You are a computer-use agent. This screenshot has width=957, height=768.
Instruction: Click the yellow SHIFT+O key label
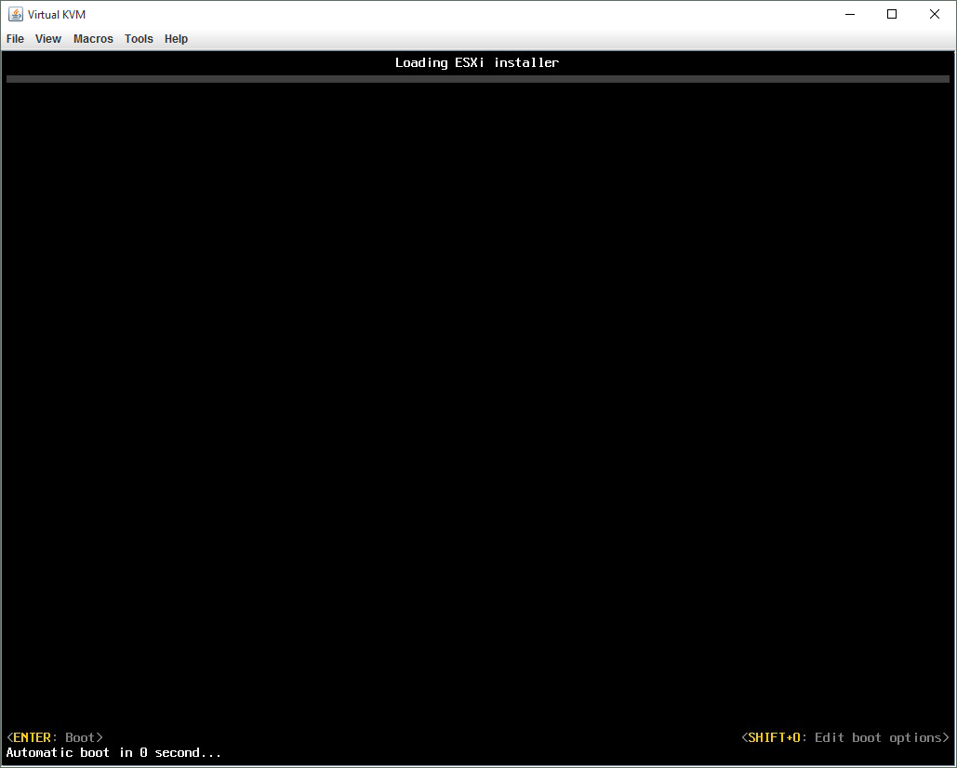[774, 737]
